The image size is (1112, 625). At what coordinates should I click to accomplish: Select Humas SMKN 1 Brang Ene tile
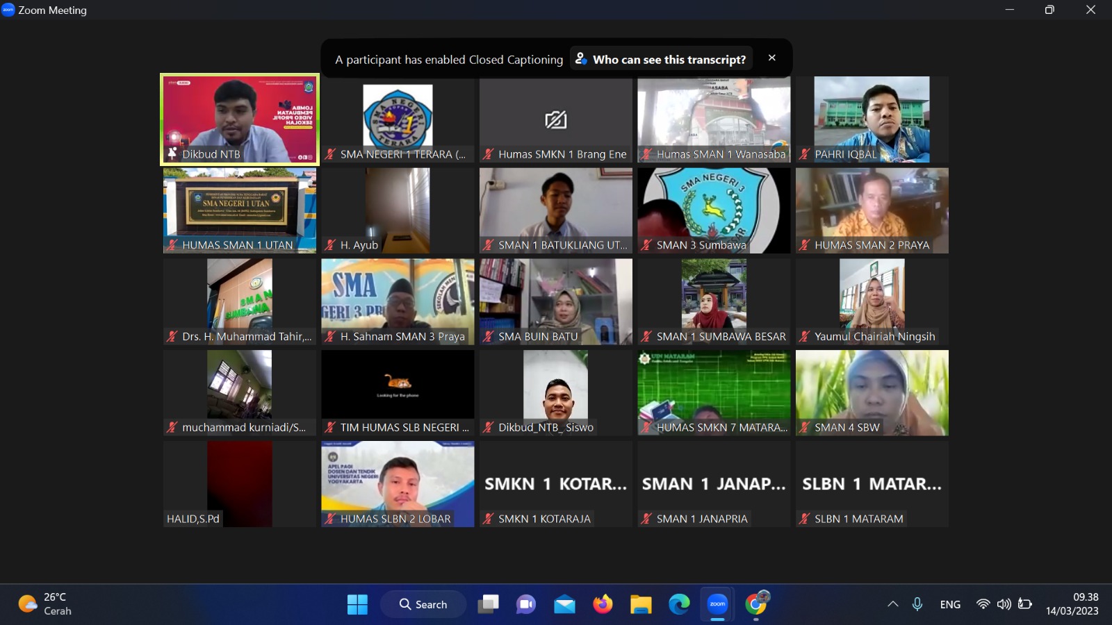(x=556, y=119)
